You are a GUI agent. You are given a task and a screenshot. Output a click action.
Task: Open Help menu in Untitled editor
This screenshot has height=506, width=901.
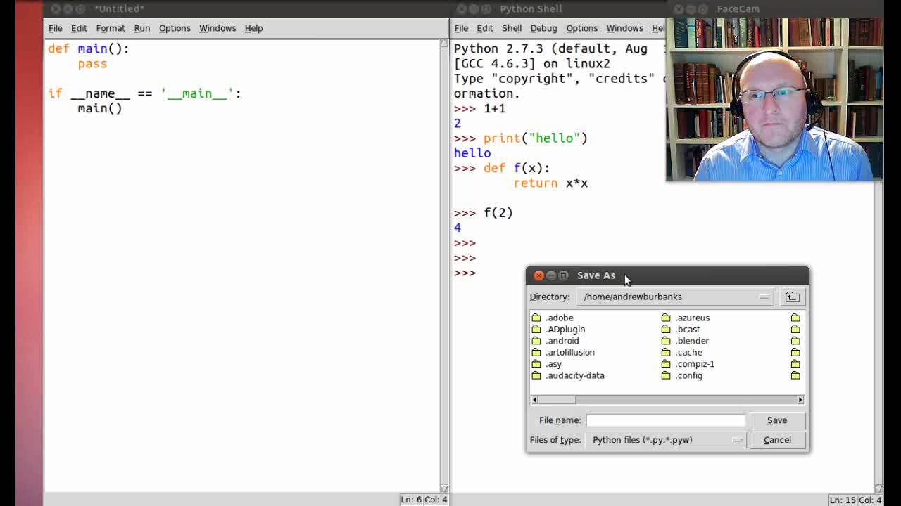point(253,28)
